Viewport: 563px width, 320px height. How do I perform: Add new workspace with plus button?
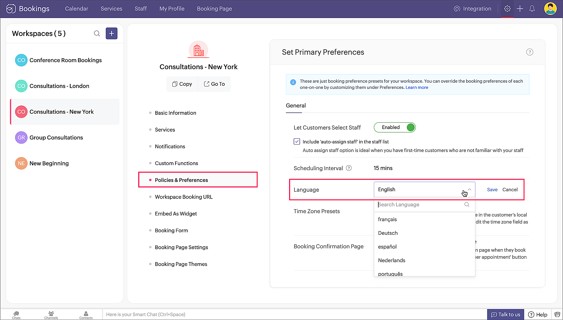[111, 33]
